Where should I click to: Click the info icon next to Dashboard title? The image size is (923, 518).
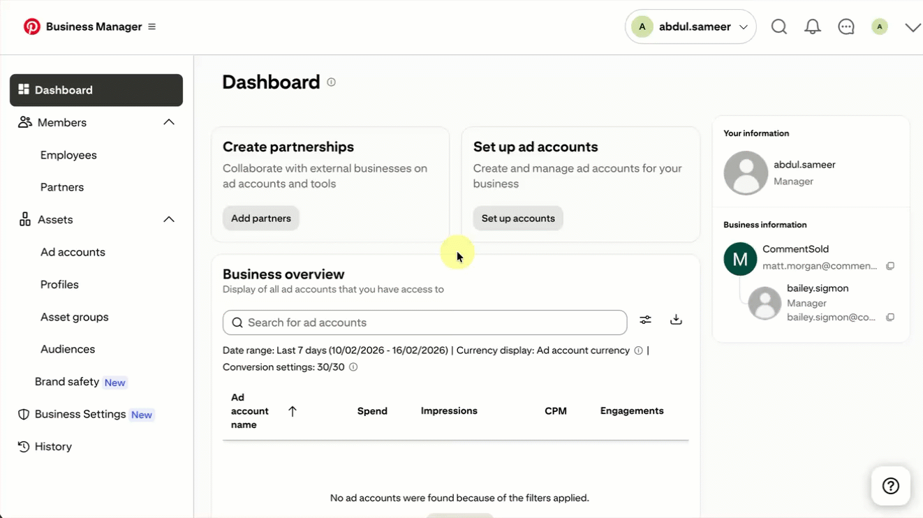[x=332, y=82]
